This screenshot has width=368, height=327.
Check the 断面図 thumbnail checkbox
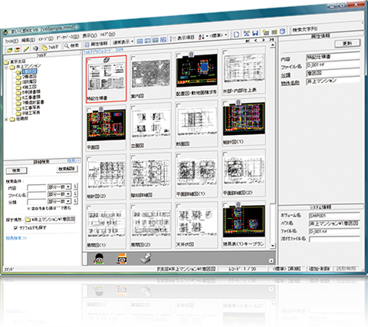click(x=179, y=105)
